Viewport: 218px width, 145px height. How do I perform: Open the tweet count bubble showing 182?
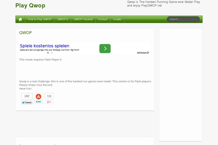pyautogui.click(x=27, y=96)
